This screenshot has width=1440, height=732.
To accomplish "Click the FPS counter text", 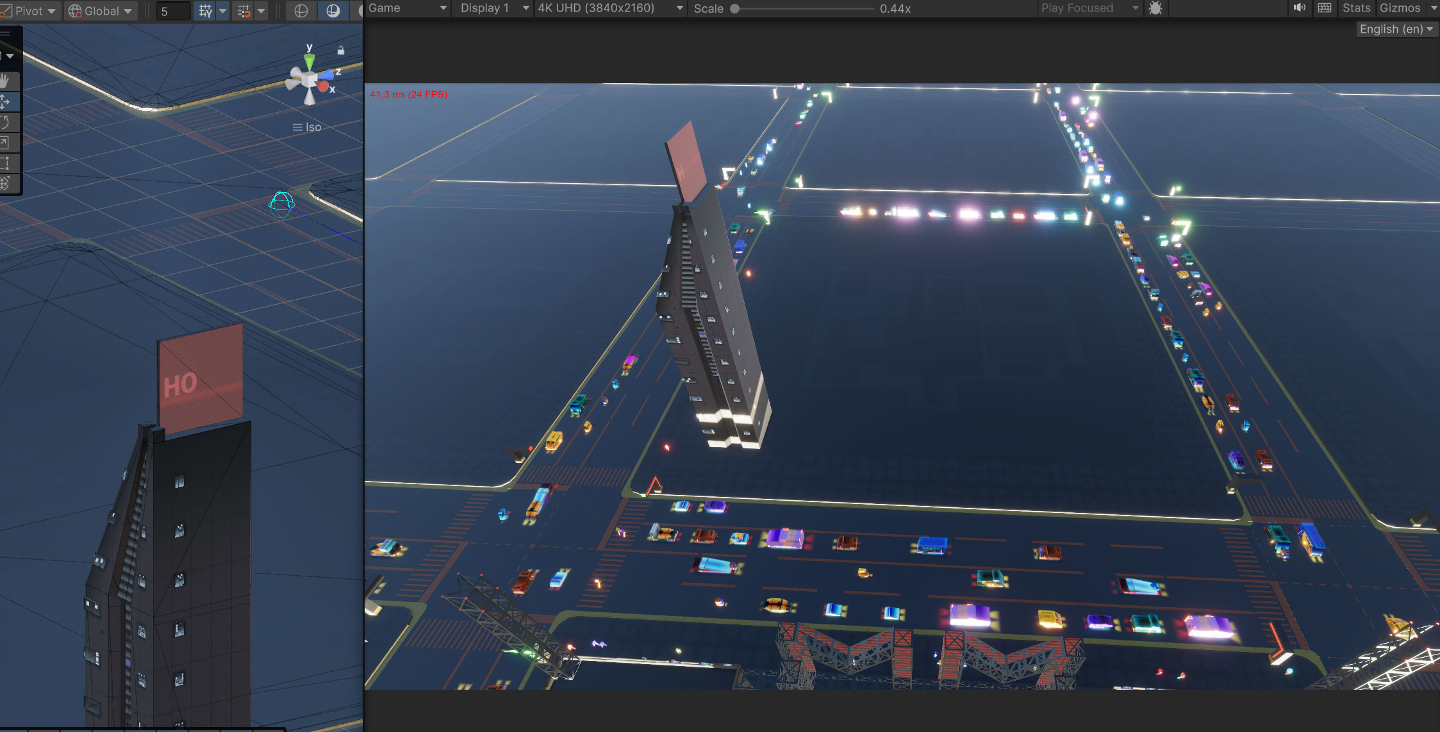I will 408,95.
